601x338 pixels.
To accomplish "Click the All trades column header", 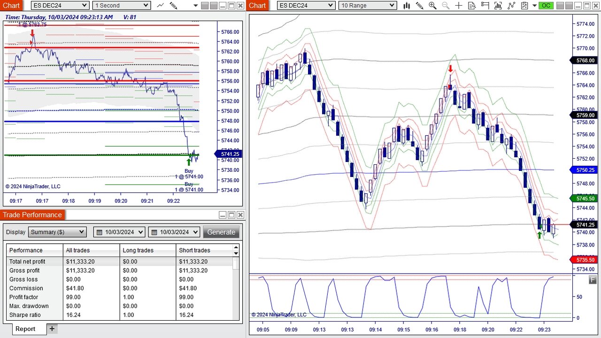I will [x=91, y=250].
